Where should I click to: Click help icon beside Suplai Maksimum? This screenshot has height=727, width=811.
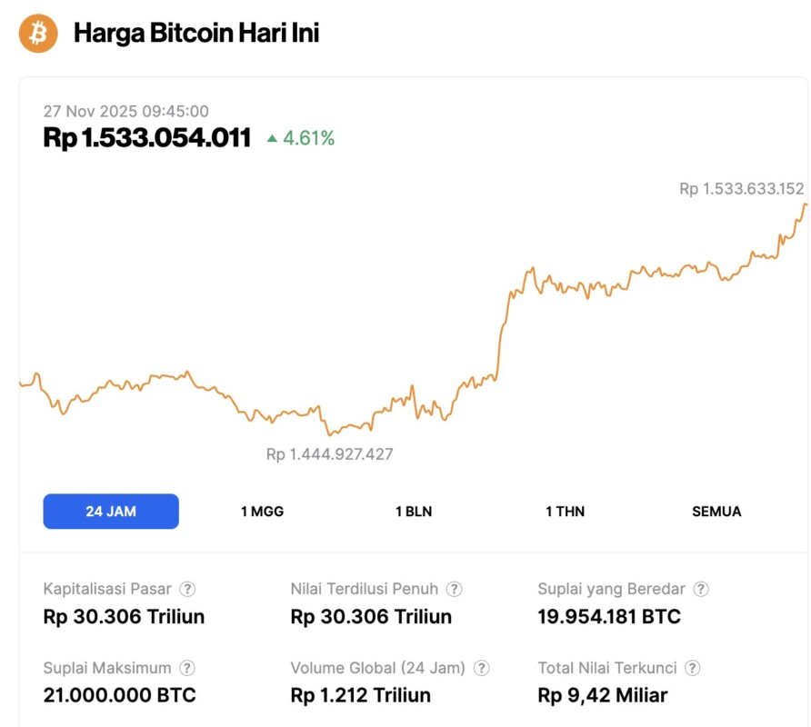click(186, 668)
